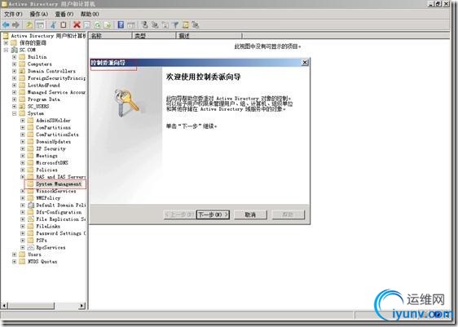Click the tree pane horizontal scrollbar thumb

point(31,306)
